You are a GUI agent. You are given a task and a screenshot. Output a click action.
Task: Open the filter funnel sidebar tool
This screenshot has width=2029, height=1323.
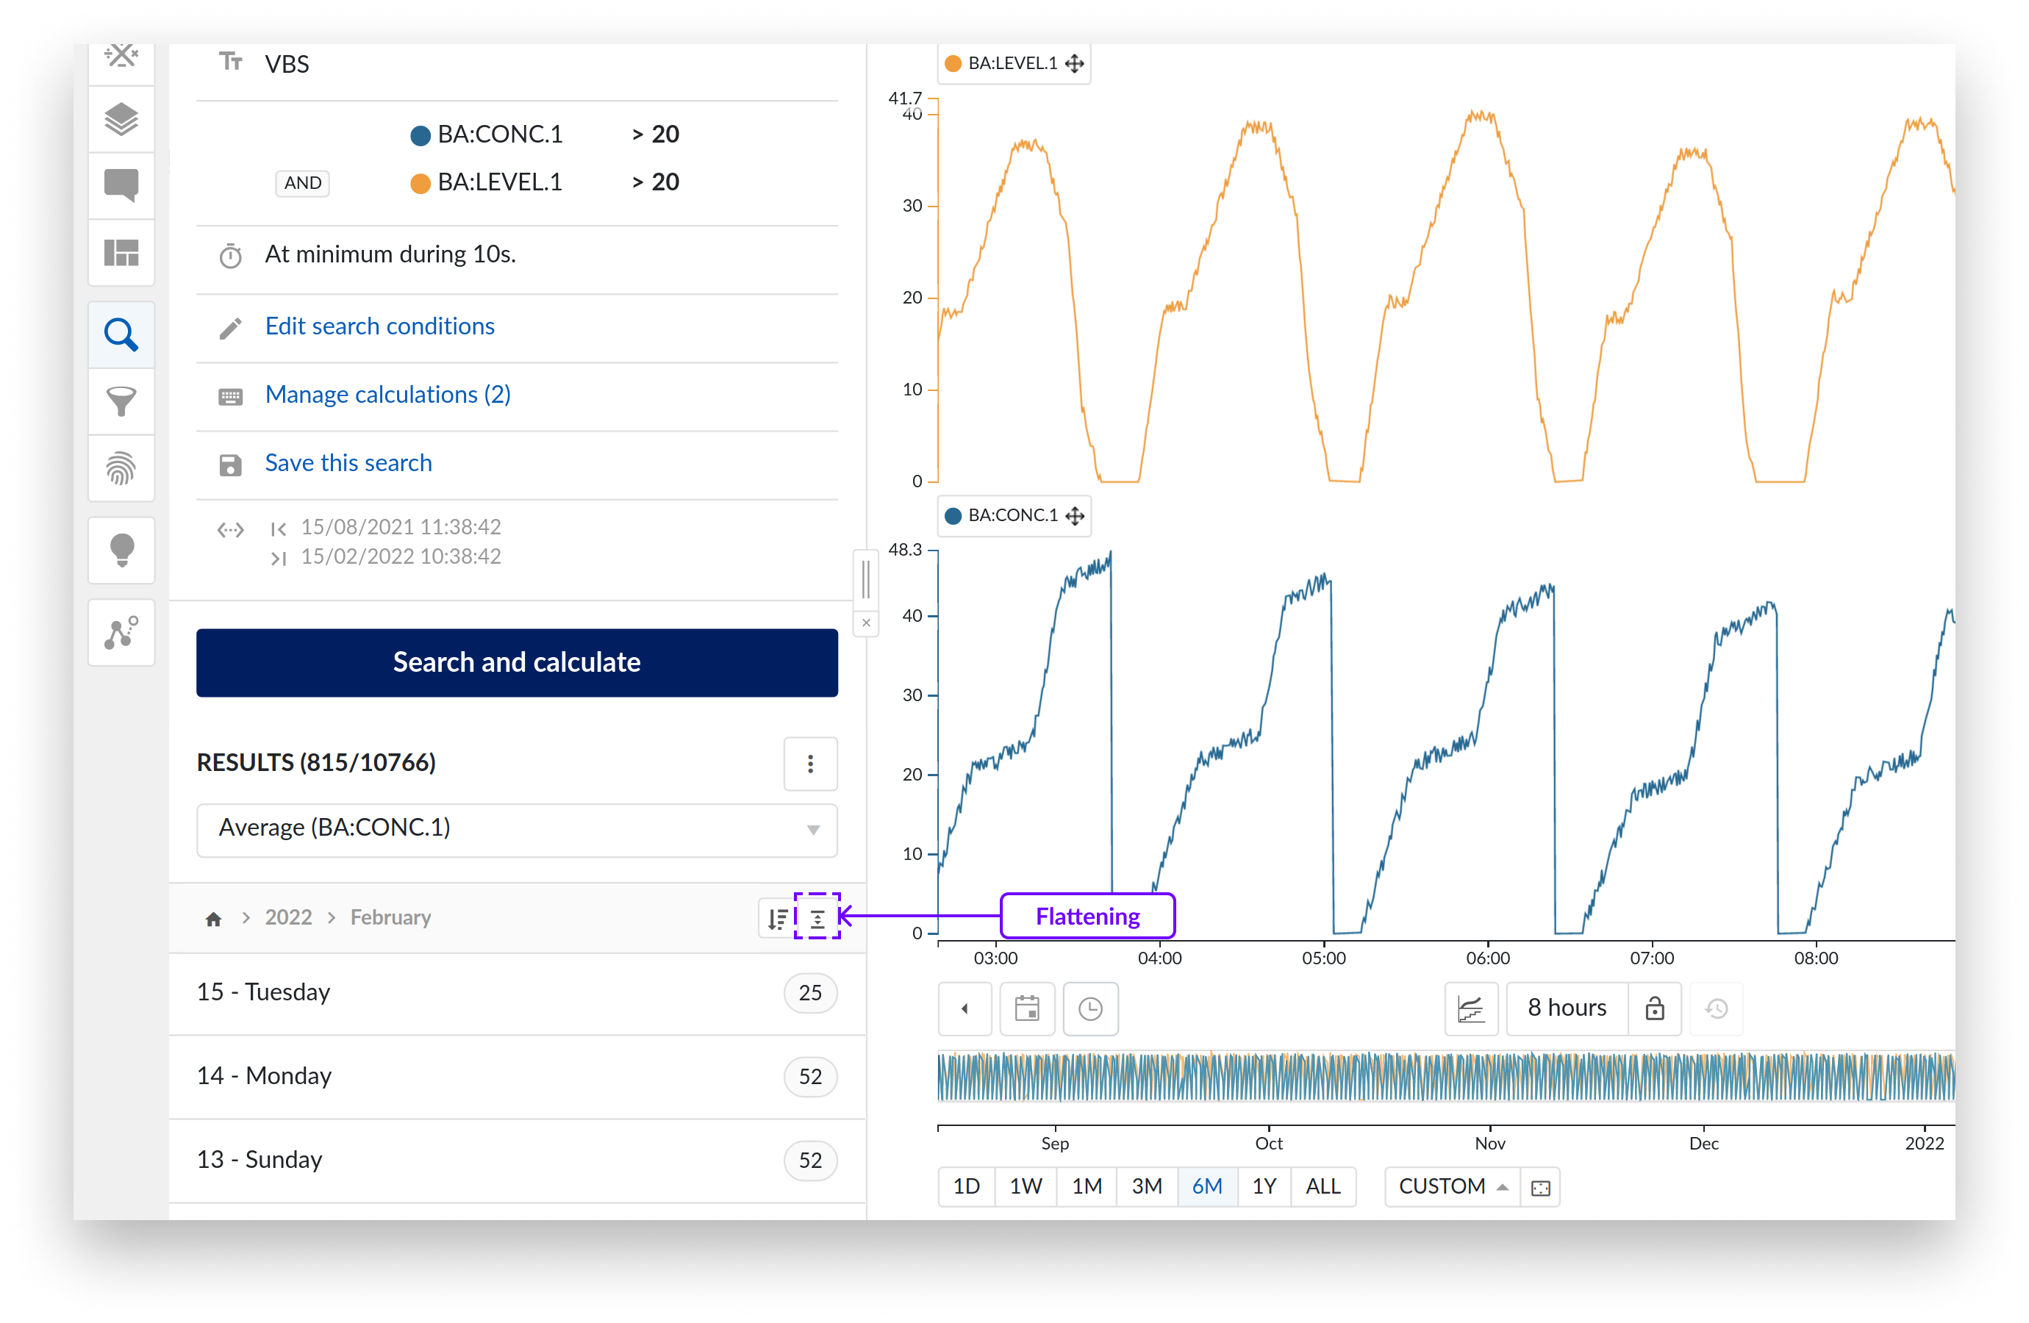[x=121, y=401]
